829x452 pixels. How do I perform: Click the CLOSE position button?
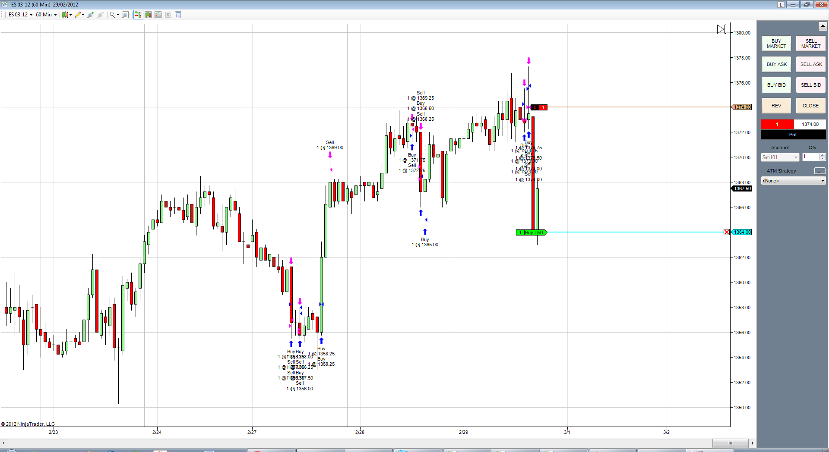tap(811, 106)
